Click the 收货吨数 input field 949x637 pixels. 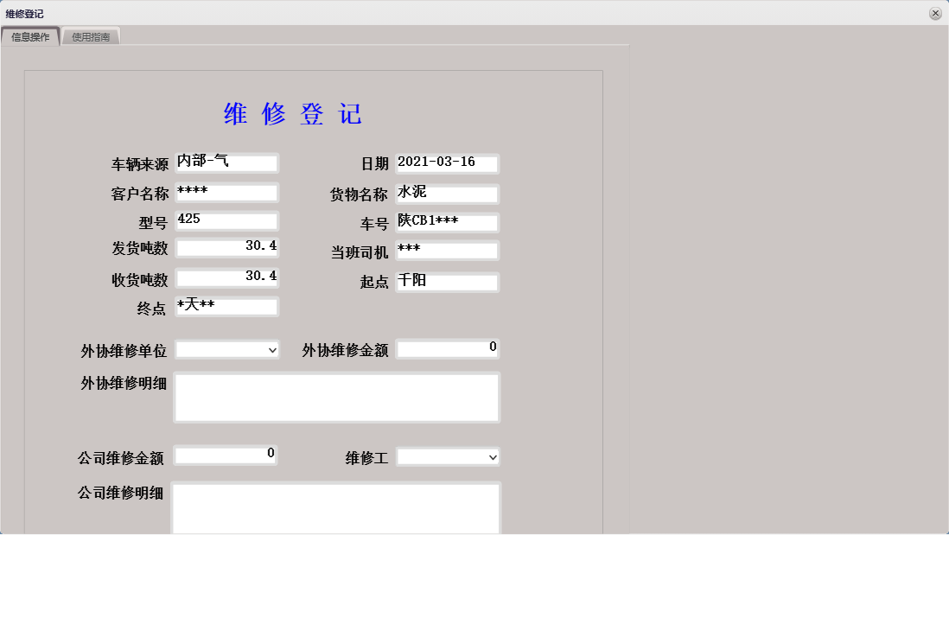(226, 278)
